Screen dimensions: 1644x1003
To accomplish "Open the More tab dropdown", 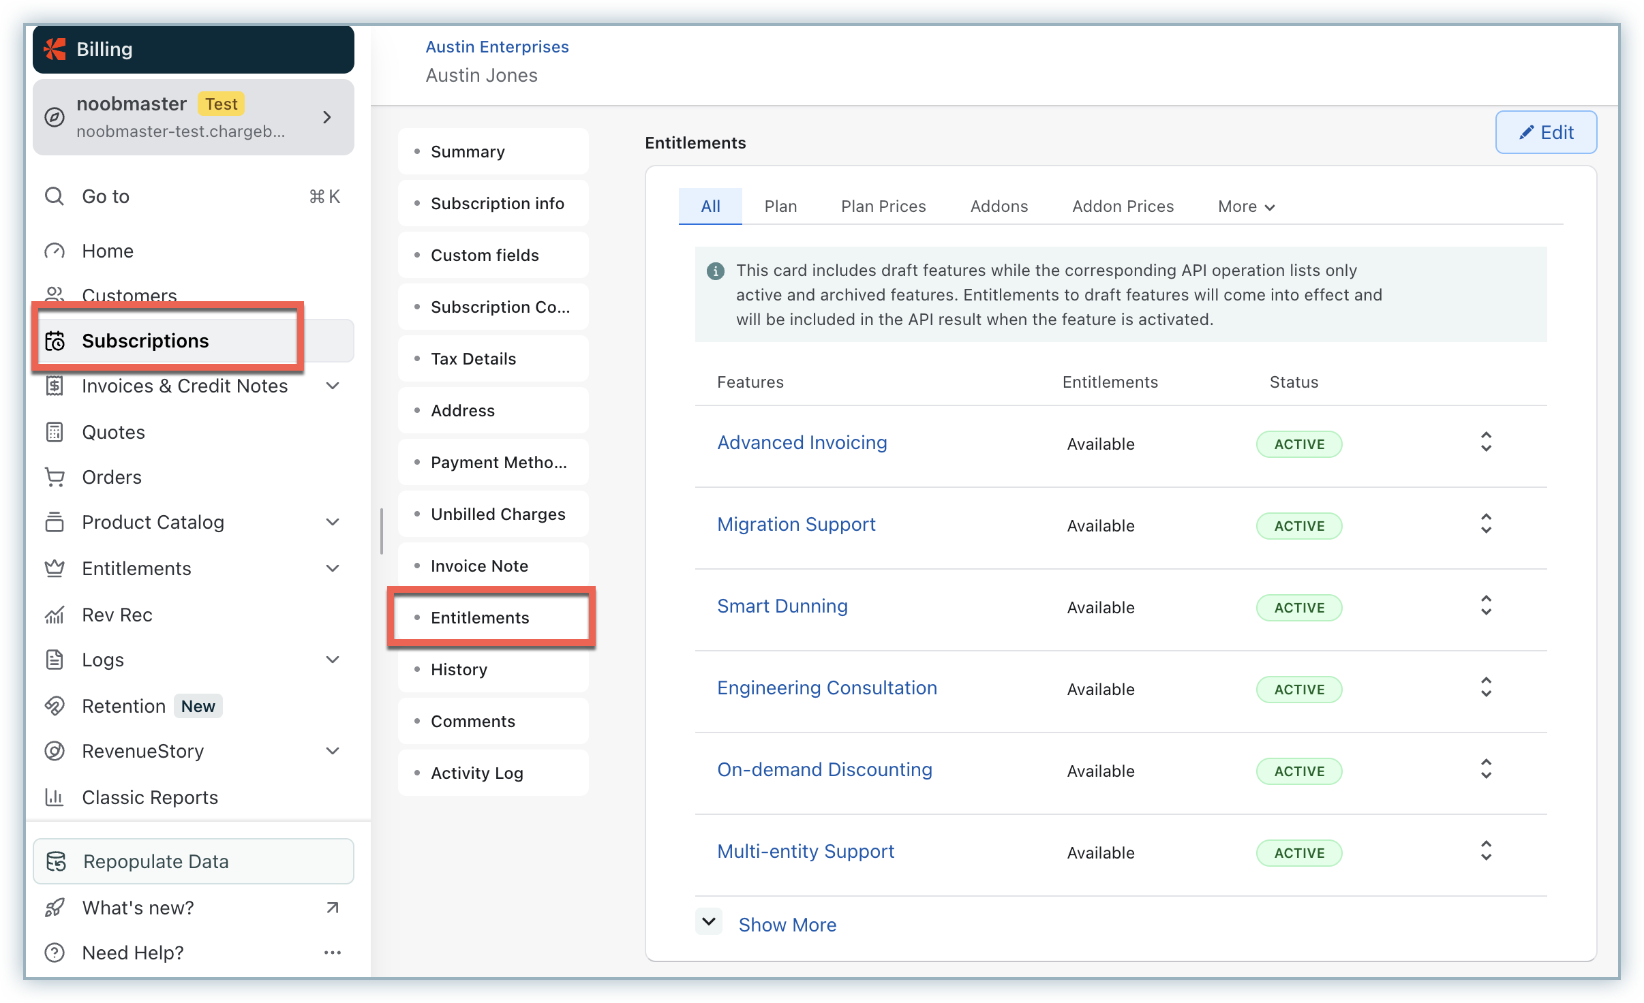I will [1246, 206].
